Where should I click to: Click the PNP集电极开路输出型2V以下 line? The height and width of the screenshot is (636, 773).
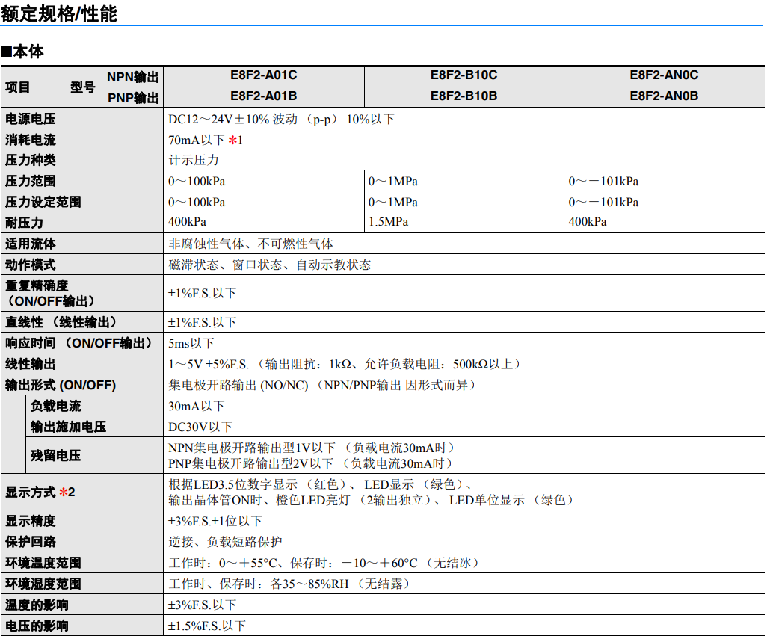coord(310,463)
